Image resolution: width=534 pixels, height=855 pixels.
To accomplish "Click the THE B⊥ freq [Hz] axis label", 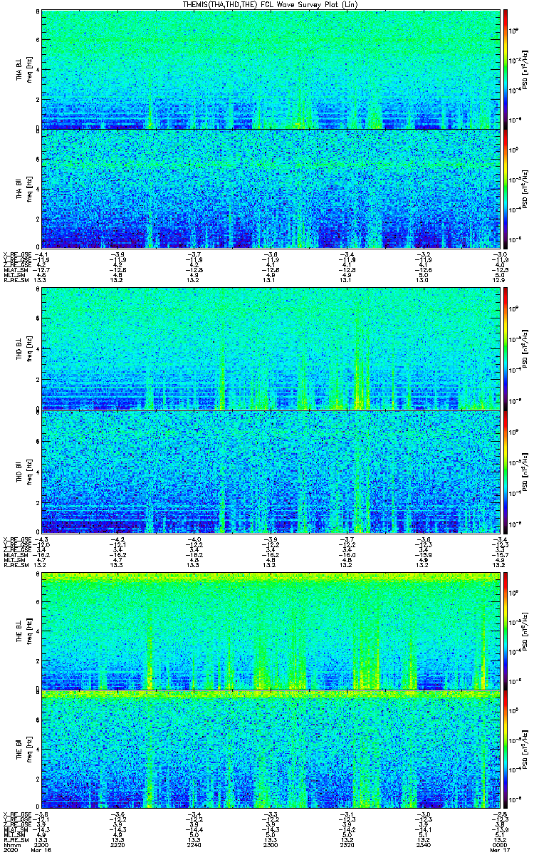I will 29,631.
